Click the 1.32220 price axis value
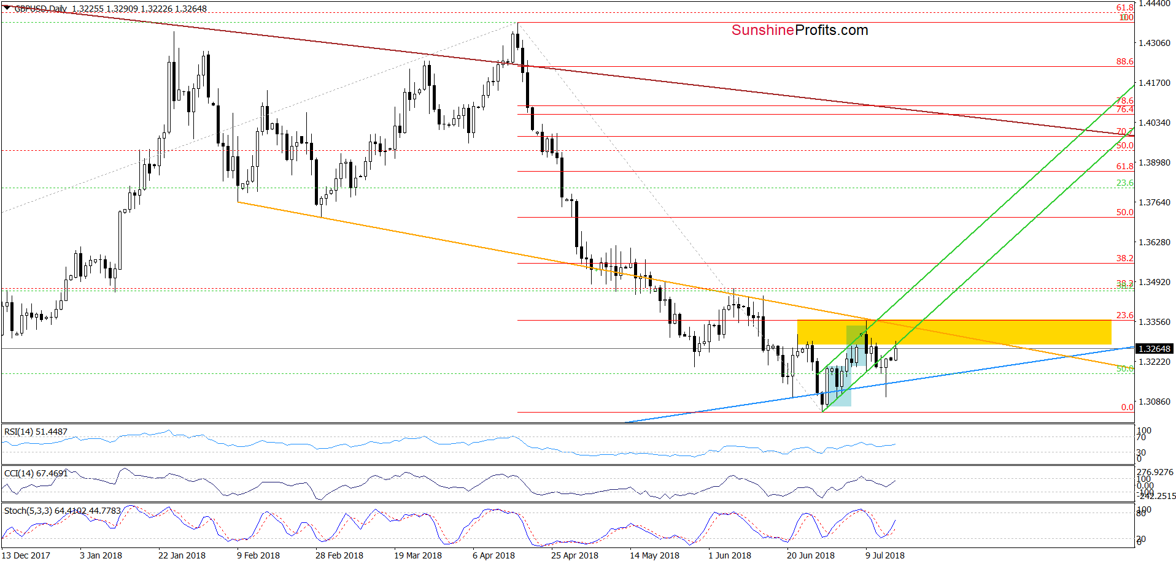Viewport: 1176px width, 564px height. point(1154,362)
